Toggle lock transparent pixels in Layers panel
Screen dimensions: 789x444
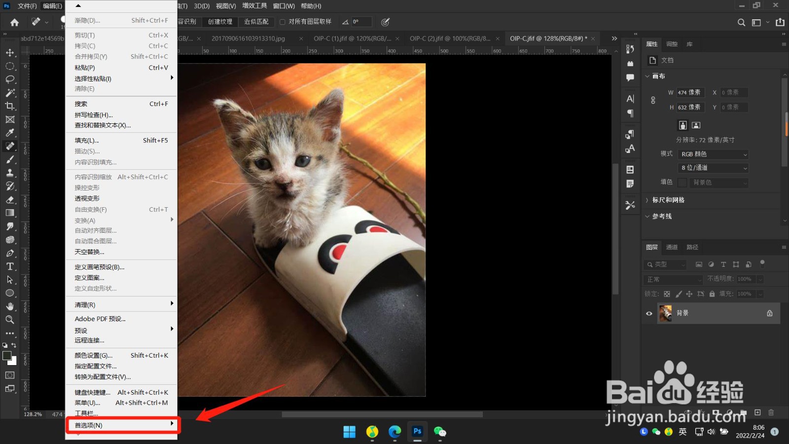(667, 294)
